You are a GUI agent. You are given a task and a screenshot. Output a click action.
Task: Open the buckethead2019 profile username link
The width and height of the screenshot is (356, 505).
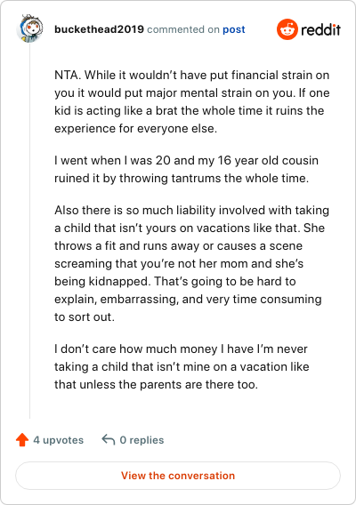tap(99, 29)
